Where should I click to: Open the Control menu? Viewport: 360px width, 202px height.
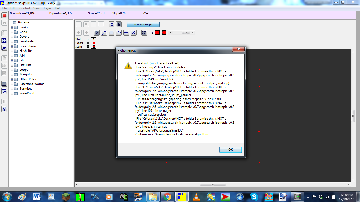tap(25, 8)
